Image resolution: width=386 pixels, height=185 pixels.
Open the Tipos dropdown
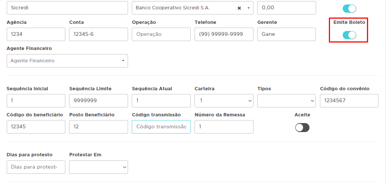(286, 101)
